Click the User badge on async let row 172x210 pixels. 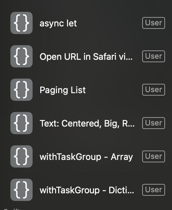(154, 23)
